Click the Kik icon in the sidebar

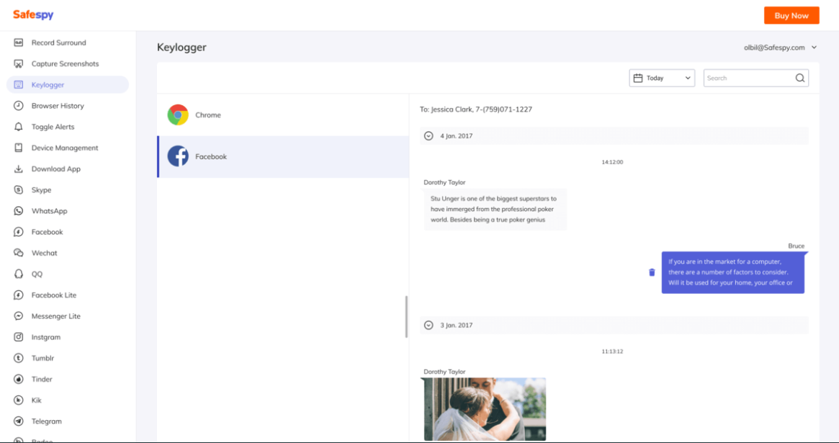(18, 401)
